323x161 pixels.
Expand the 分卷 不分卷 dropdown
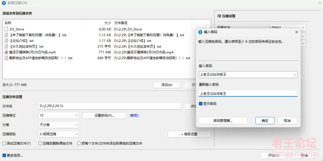click(x=59, y=125)
